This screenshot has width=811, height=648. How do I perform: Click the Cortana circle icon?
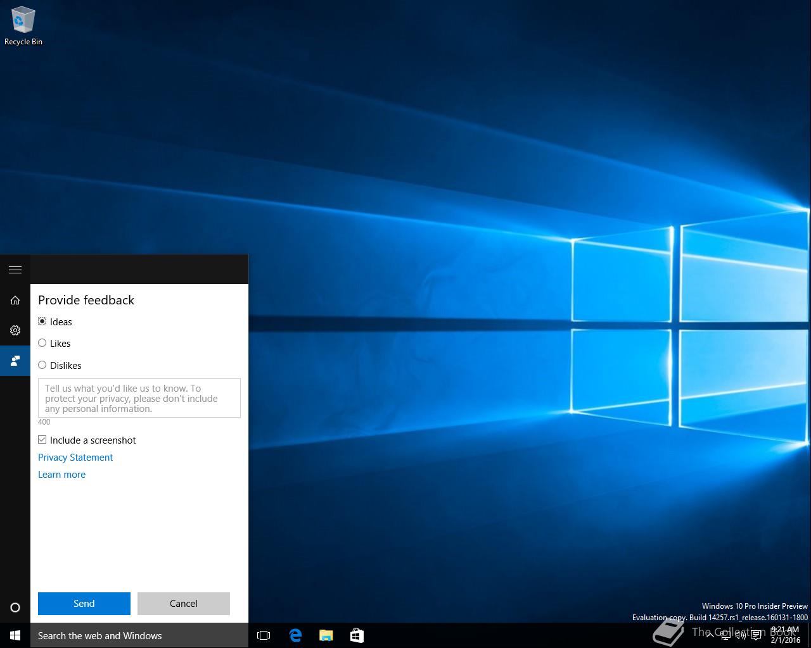[15, 607]
